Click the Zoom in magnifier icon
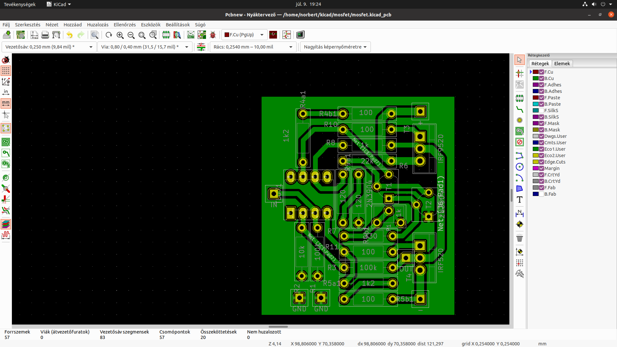 point(120,35)
